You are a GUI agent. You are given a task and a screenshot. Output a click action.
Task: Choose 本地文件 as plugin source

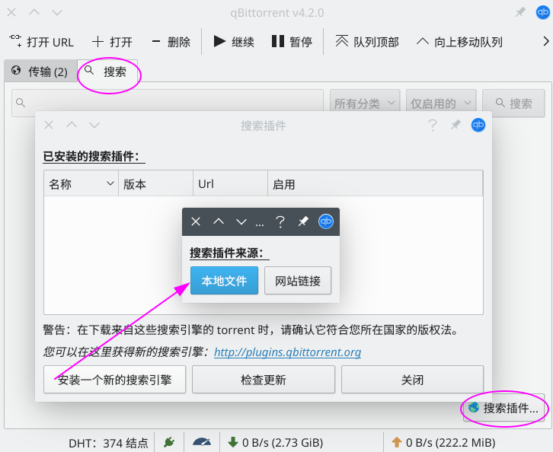click(224, 281)
